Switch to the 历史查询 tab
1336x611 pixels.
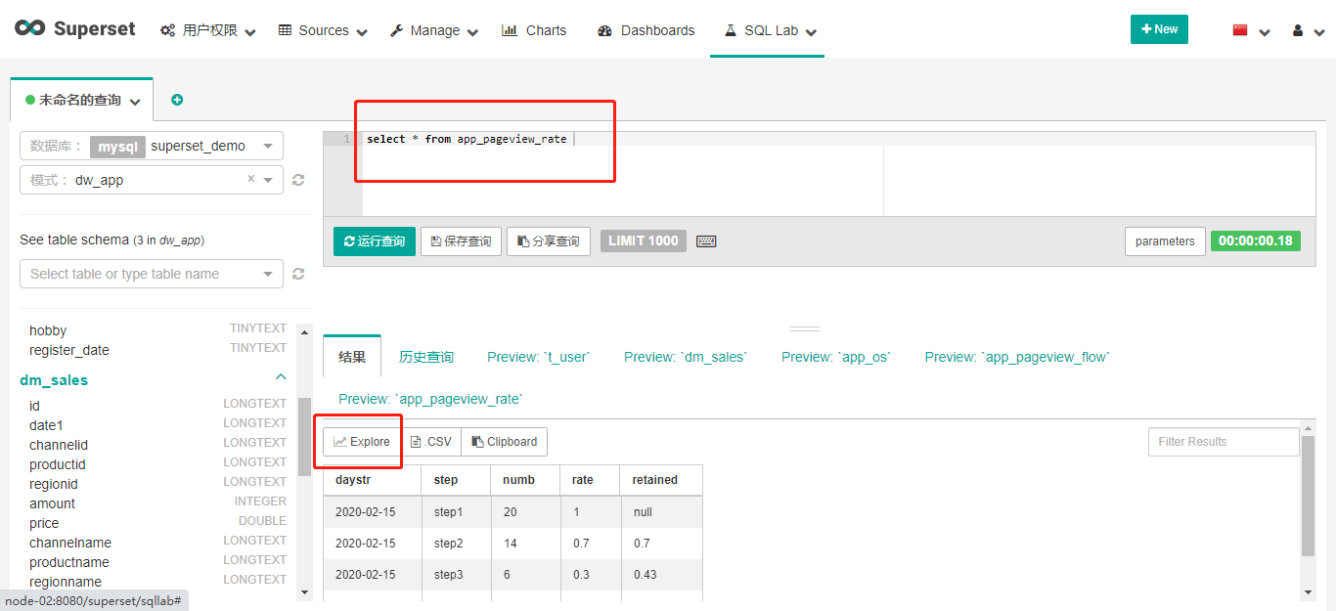click(x=426, y=356)
